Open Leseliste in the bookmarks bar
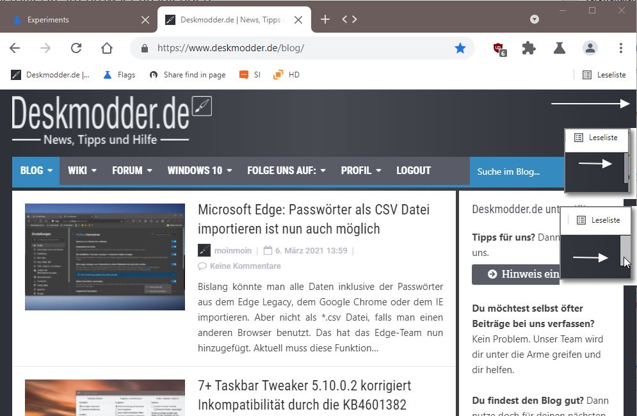This screenshot has width=637, height=416. coord(604,75)
